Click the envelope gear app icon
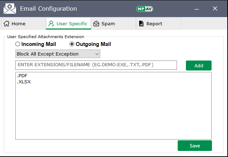Screen dimensions: 228x157 tap(10, 9)
